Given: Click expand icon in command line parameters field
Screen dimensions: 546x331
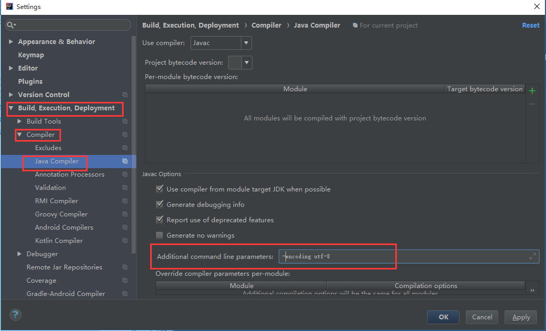Looking at the screenshot, I should coord(532,257).
